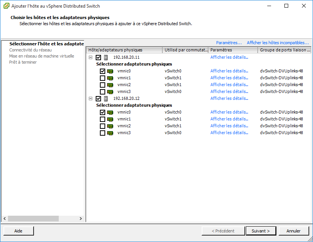
Task: Click vmnic3 adapter icon under 192.168.20.11
Action: (x=110, y=92)
